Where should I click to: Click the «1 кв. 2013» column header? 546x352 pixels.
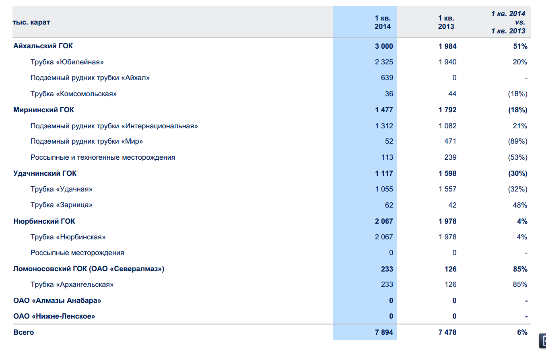point(446,22)
